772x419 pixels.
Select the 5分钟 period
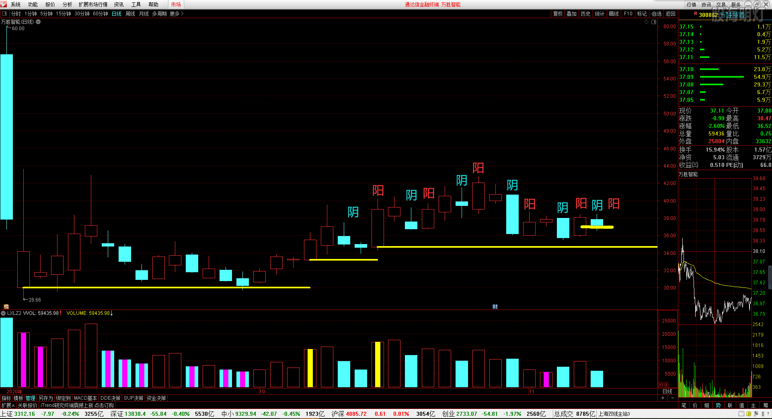pos(46,14)
